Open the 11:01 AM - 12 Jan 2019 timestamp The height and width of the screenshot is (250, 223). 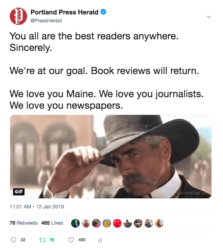[37, 207]
